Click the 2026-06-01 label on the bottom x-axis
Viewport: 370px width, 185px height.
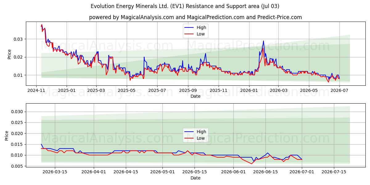tap(233, 172)
